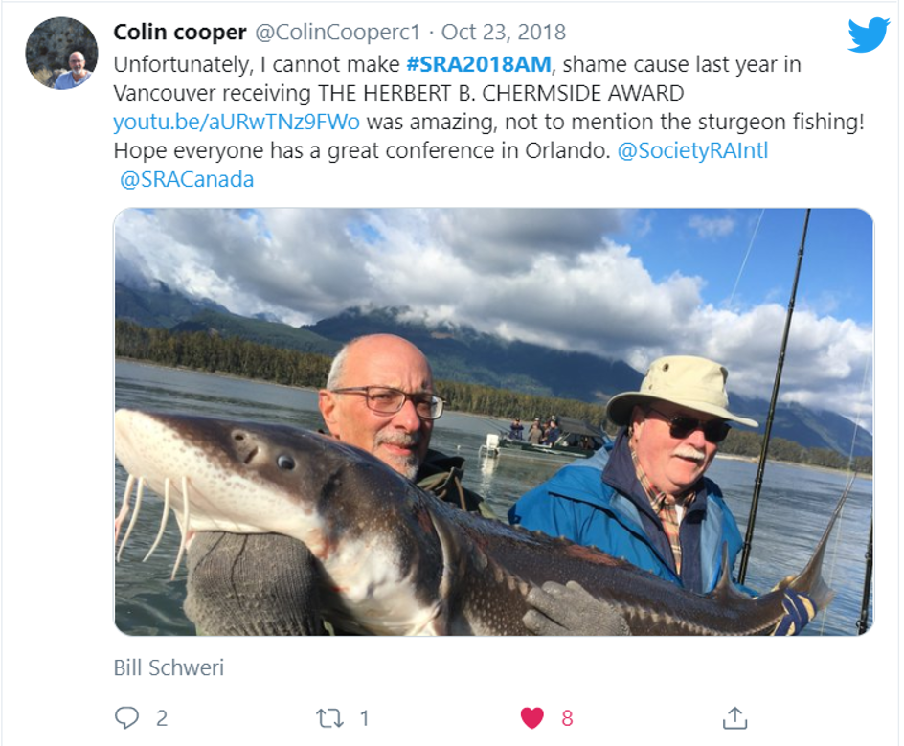Click the retweet arrows icon

329,718
